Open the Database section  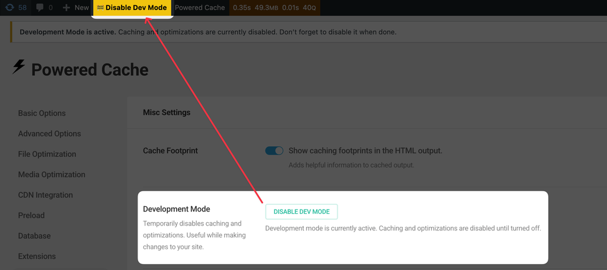pyautogui.click(x=34, y=236)
